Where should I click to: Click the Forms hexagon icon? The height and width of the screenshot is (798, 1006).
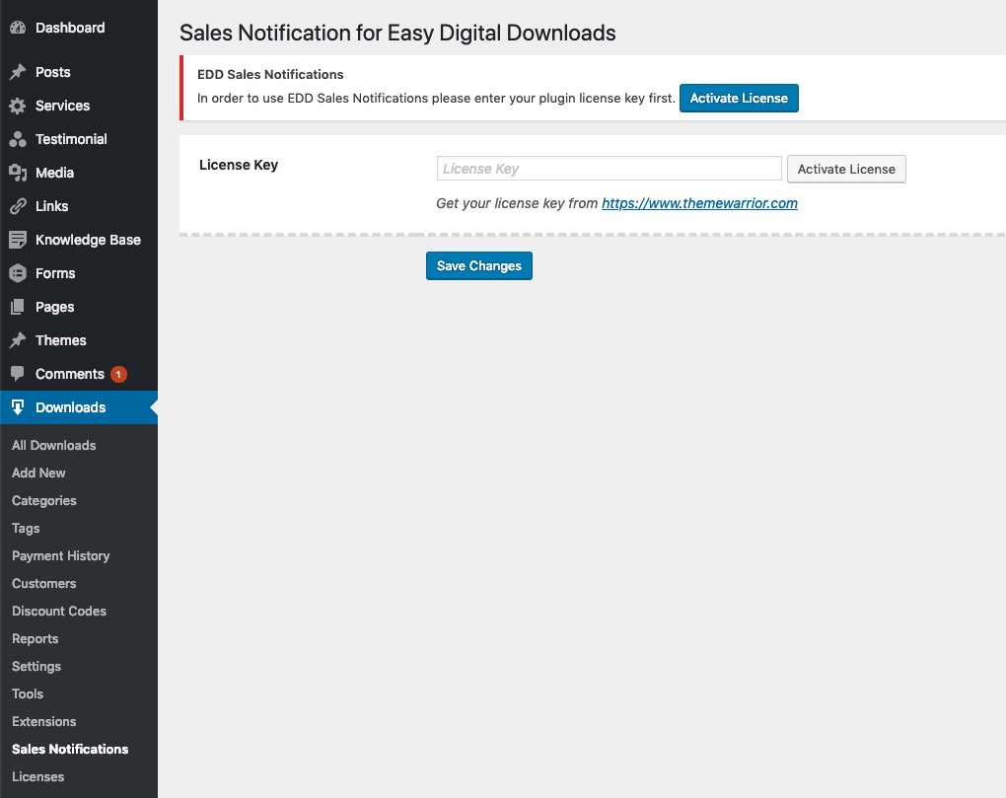(18, 273)
